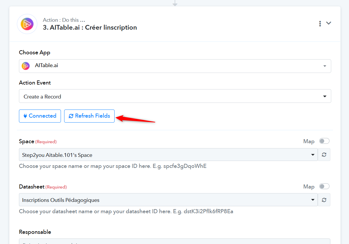Click the Choose App label
Viewport: 349px width, 244px height.
click(35, 53)
